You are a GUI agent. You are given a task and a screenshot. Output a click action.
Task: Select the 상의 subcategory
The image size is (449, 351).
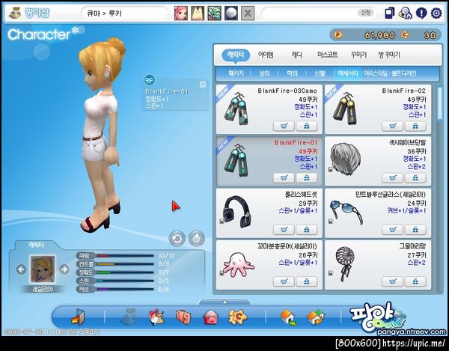click(264, 73)
